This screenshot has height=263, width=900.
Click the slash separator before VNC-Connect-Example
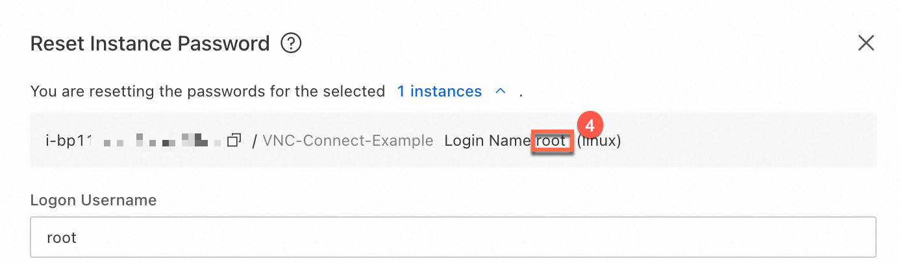[255, 141]
